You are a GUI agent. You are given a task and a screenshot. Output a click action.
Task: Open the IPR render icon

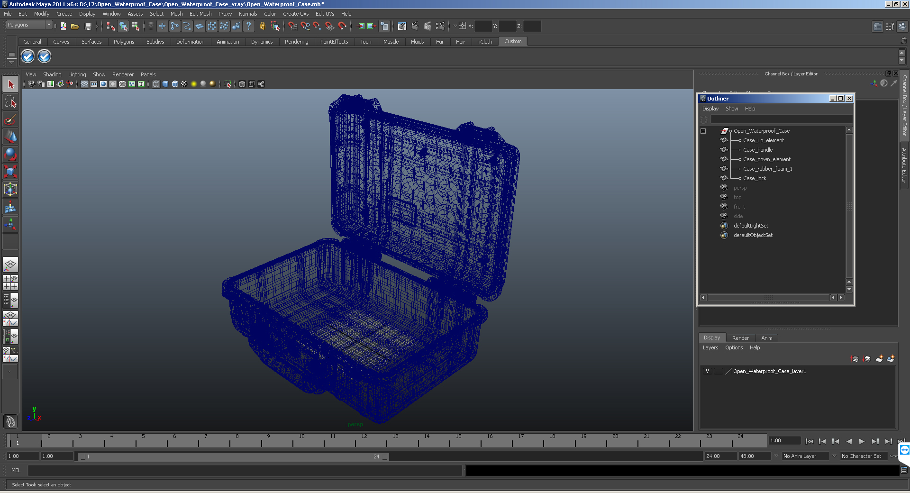(428, 26)
